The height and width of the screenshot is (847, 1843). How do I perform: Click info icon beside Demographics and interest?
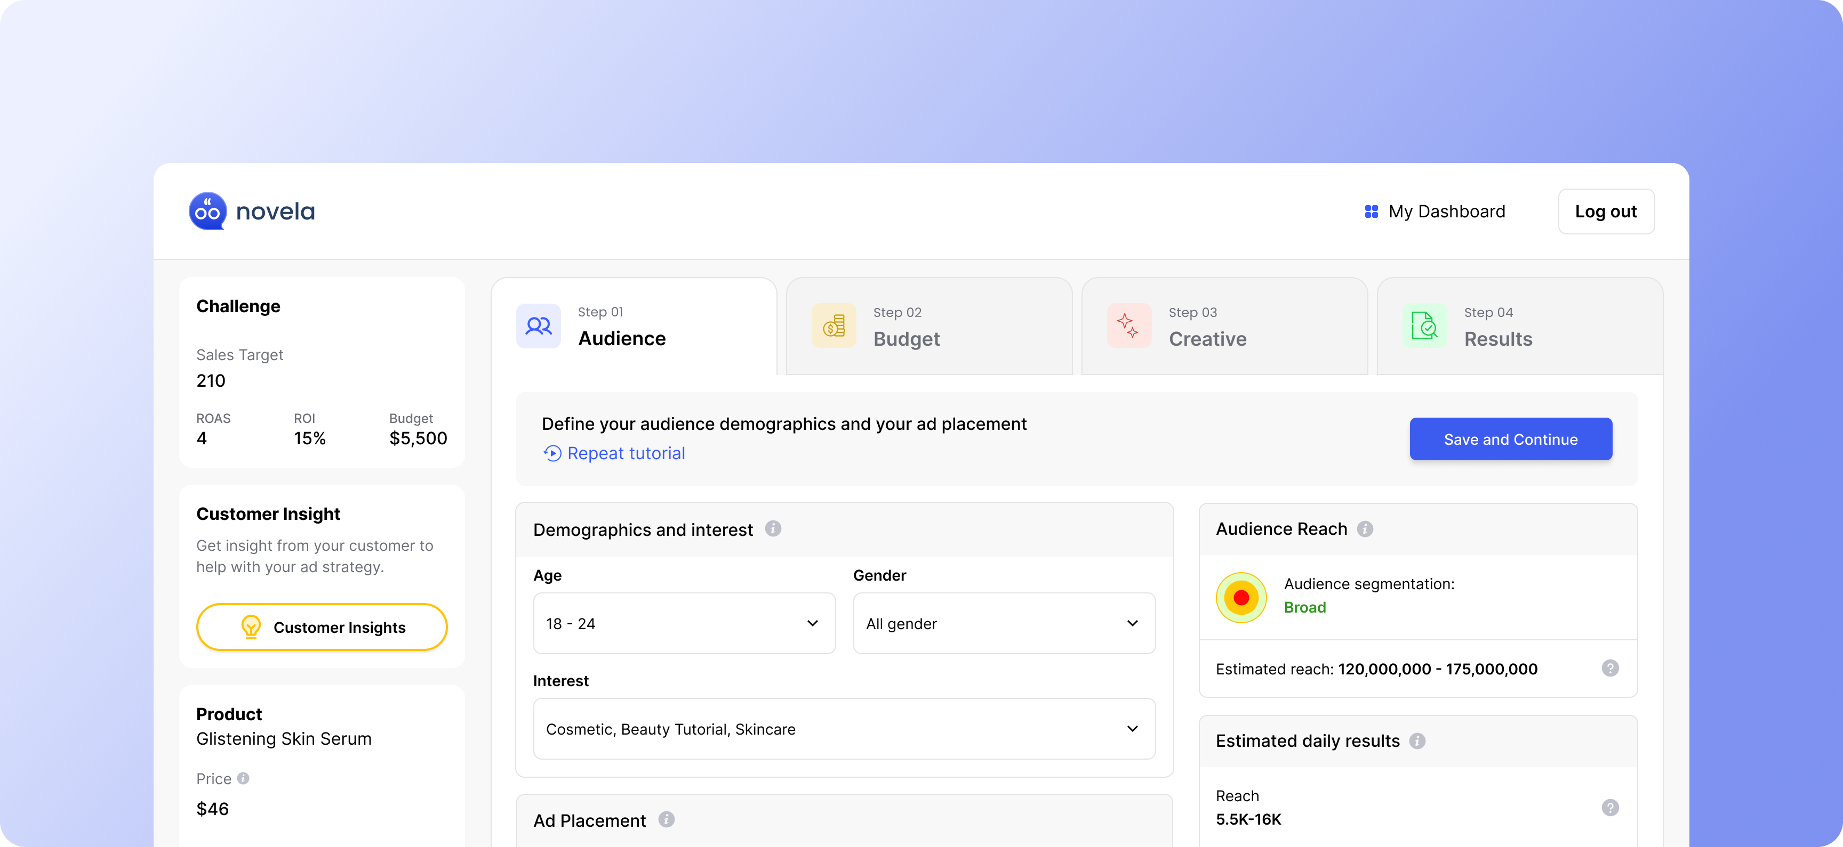[773, 529]
